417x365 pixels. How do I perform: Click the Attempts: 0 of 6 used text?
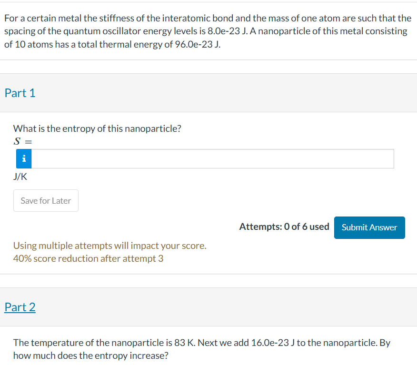click(284, 227)
